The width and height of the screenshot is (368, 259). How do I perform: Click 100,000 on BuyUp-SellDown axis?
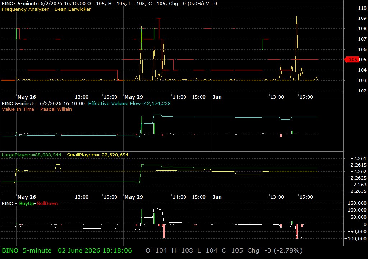tap(357, 210)
